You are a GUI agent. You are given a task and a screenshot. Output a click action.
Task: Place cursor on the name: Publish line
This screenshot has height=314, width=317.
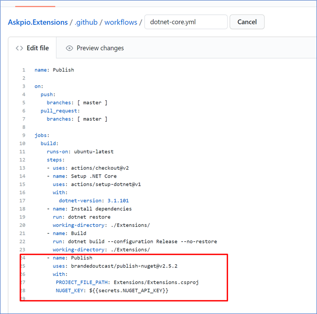click(x=54, y=70)
